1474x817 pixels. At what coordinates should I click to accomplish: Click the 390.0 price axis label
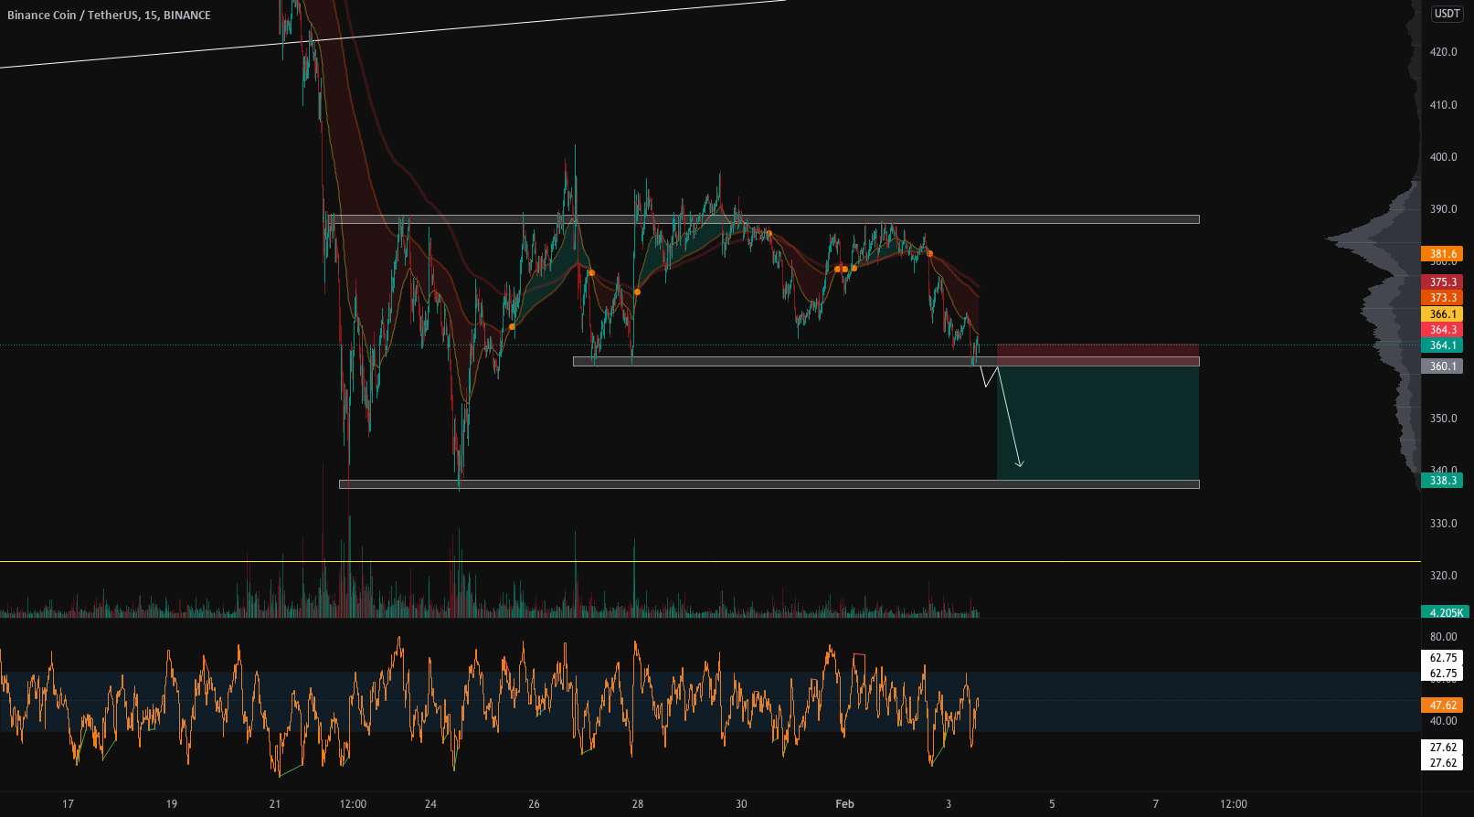pyautogui.click(x=1443, y=209)
